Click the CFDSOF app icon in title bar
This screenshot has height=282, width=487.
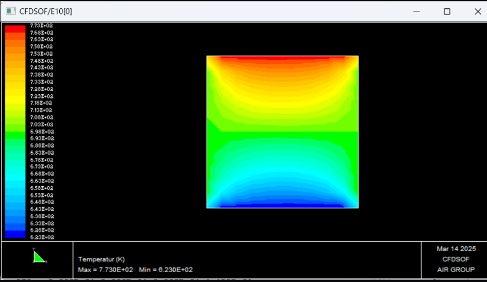[11, 11]
